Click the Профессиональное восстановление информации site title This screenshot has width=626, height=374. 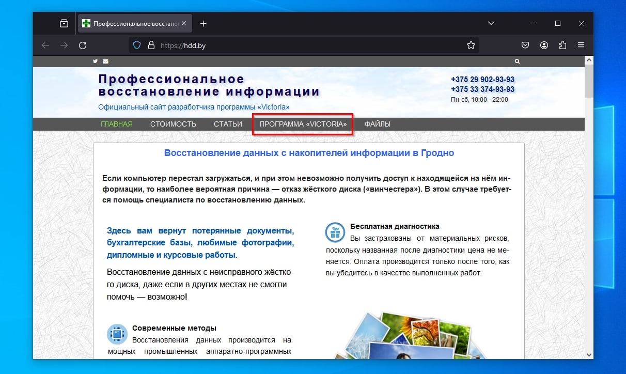coord(209,86)
